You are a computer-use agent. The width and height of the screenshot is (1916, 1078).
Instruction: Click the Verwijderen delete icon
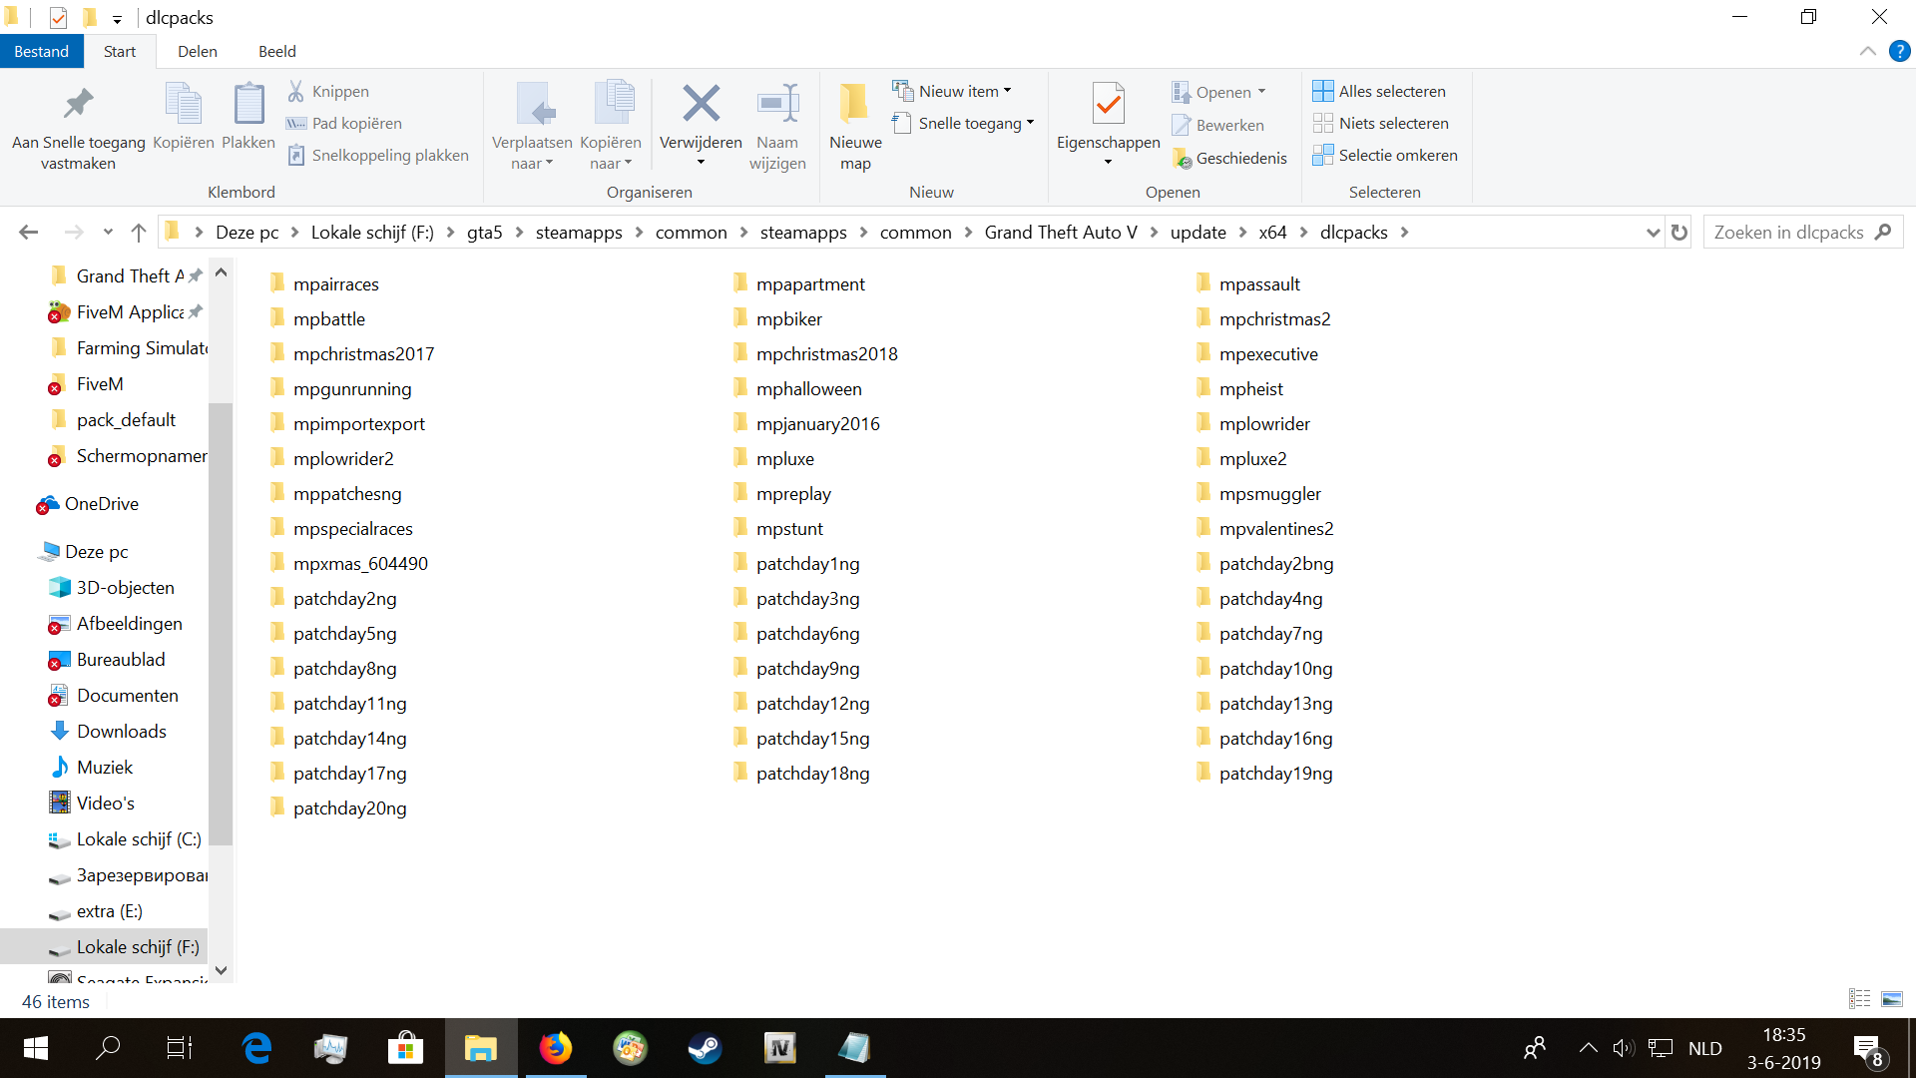pyautogui.click(x=701, y=104)
